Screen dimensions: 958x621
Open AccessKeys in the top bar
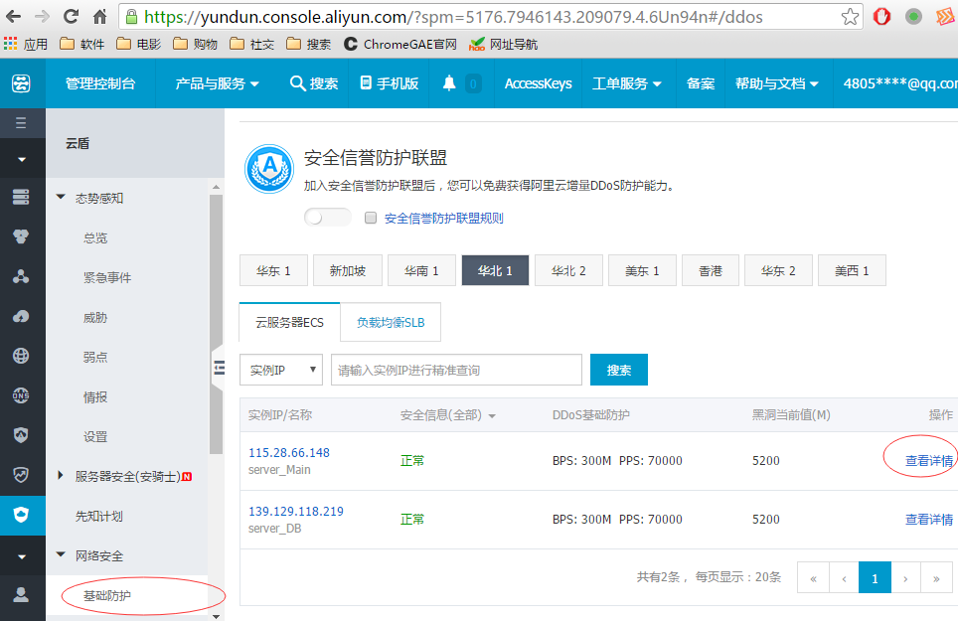coord(538,83)
